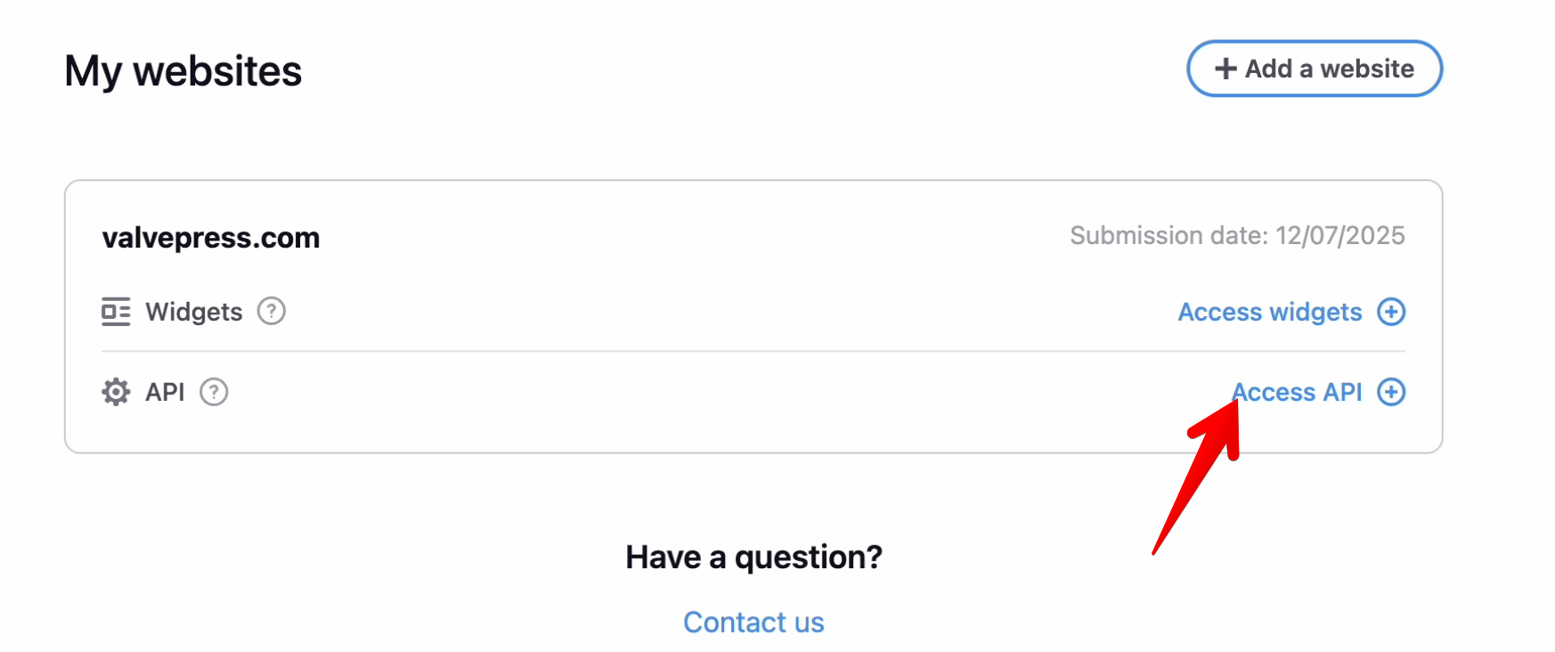Viewport: 1555px width, 652px height.
Task: Select the valvepress.com site title
Action: 211,238
